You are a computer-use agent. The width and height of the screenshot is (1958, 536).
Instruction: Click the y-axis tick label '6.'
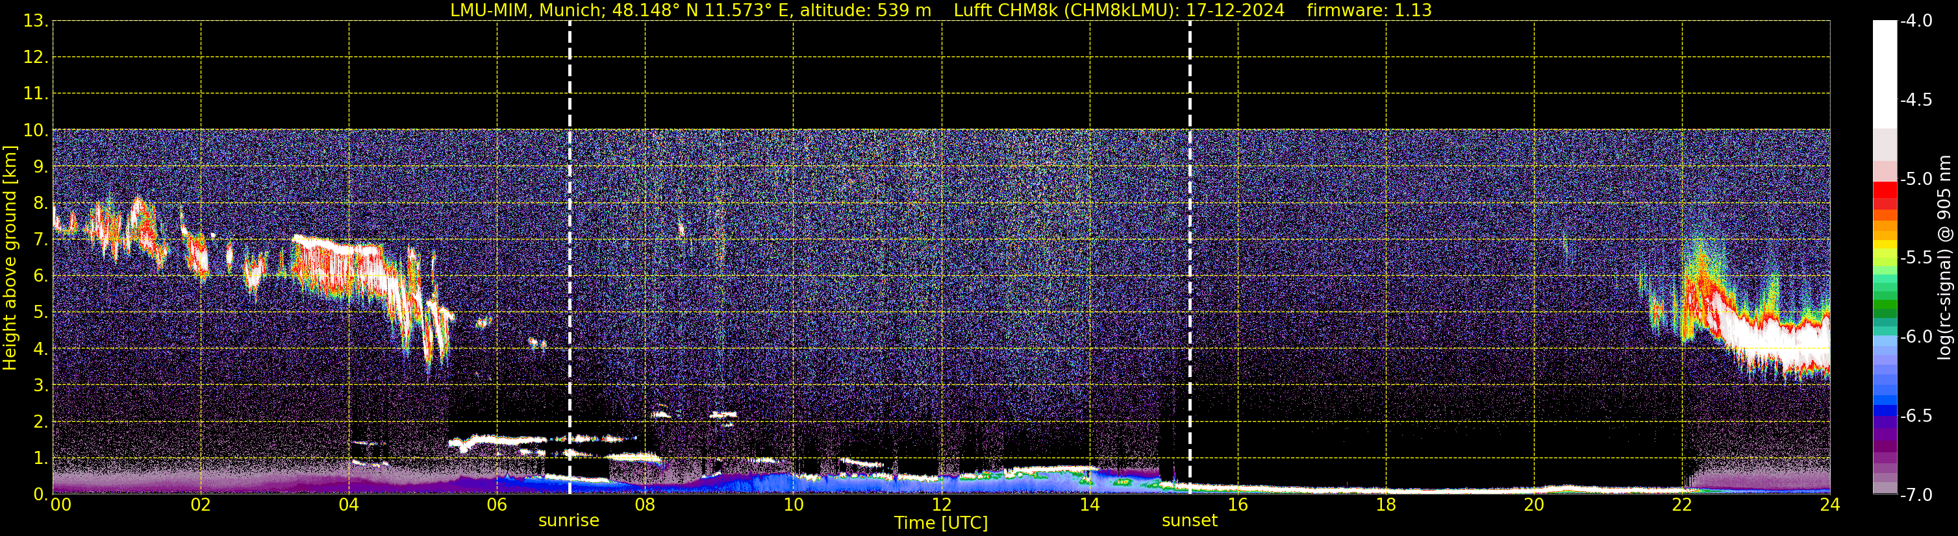[x=40, y=276]
